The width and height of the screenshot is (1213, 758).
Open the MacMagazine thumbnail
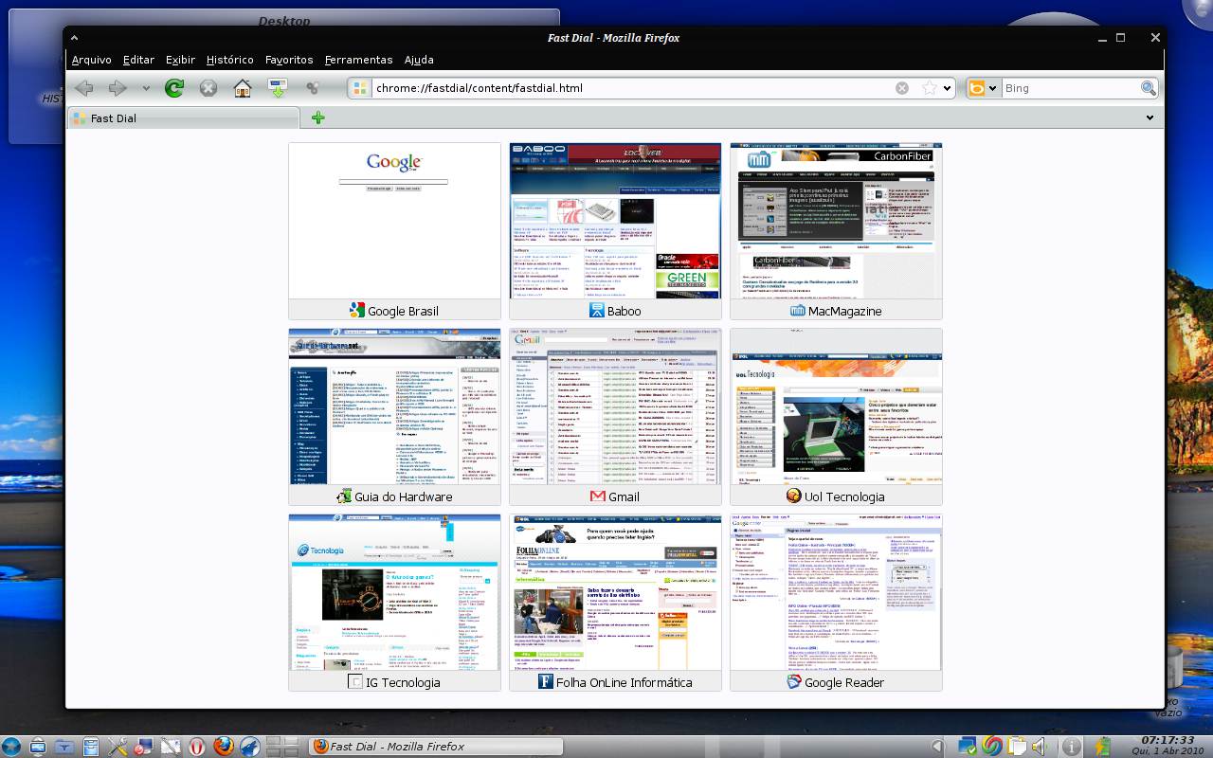point(836,221)
